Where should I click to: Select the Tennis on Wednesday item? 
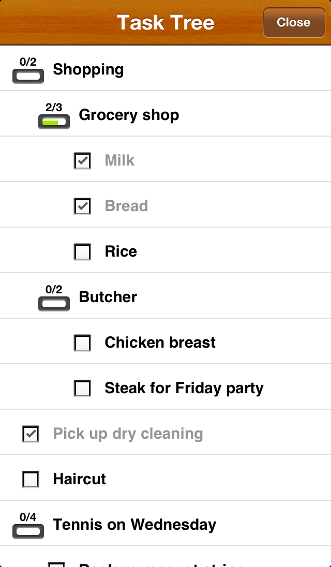tap(134, 525)
